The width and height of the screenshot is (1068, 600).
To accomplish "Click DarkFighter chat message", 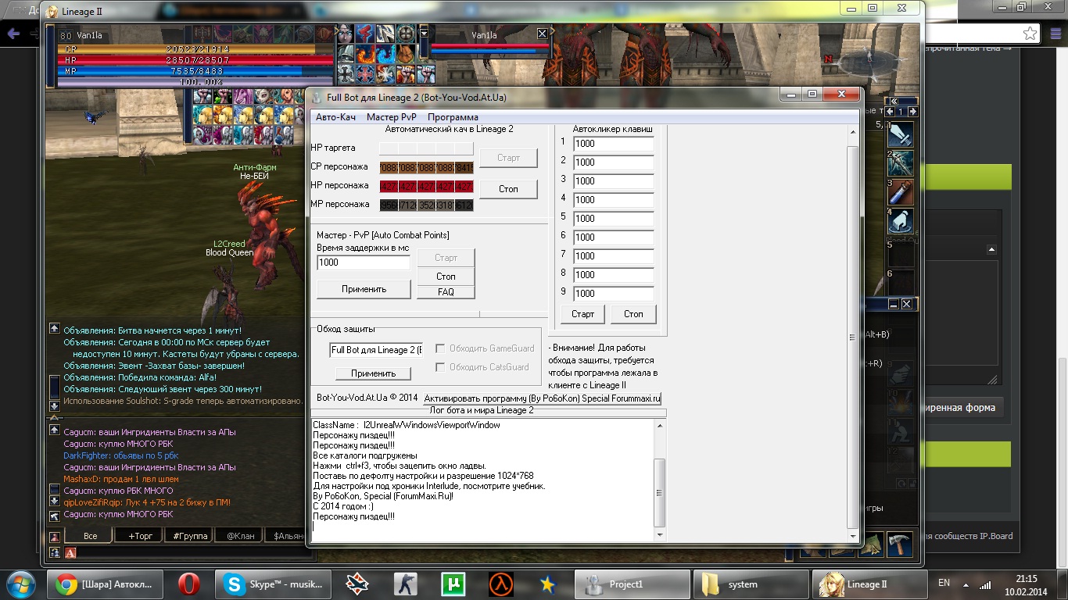I will (121, 455).
